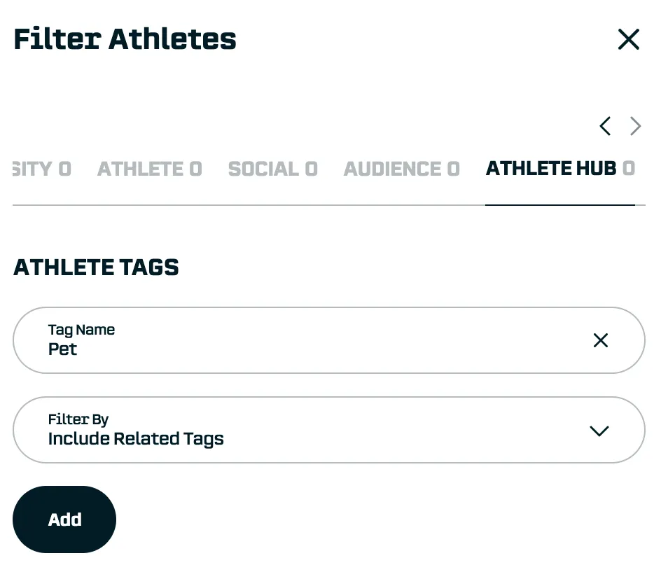668x579 pixels.
Task: Open the Audience tab
Action: (x=401, y=169)
